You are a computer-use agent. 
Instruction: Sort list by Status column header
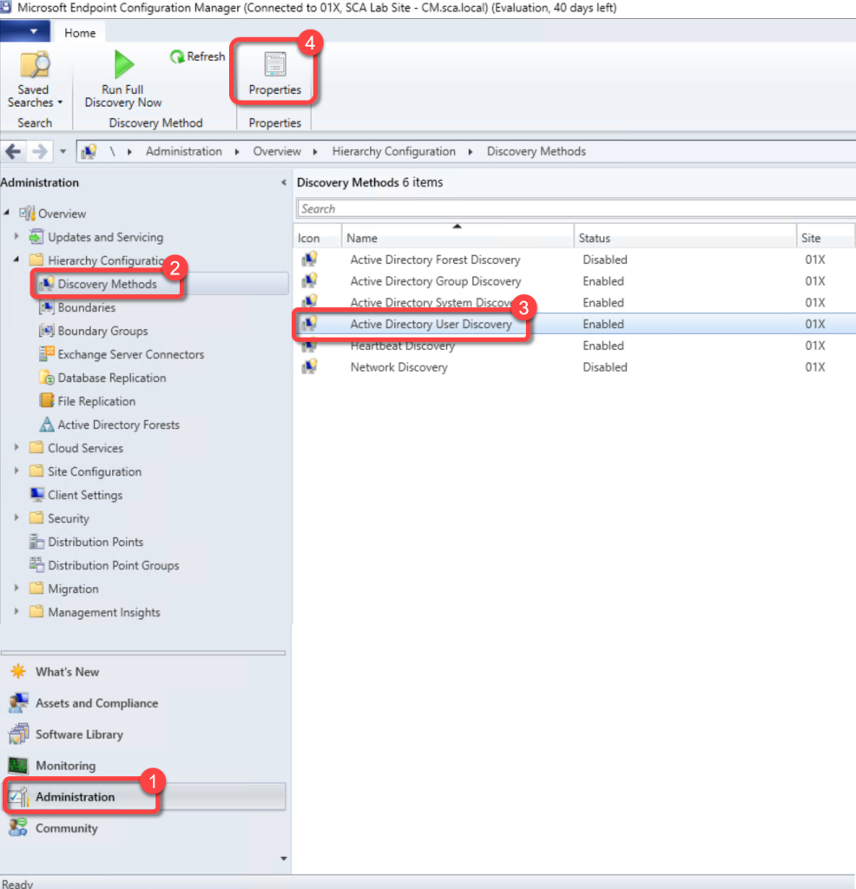point(595,238)
